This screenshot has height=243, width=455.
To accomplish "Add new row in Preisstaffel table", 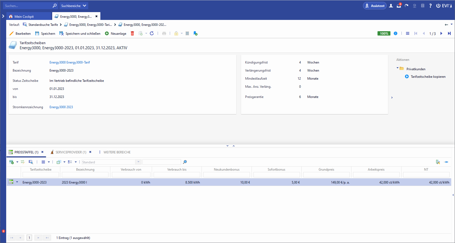I will click(12, 162).
